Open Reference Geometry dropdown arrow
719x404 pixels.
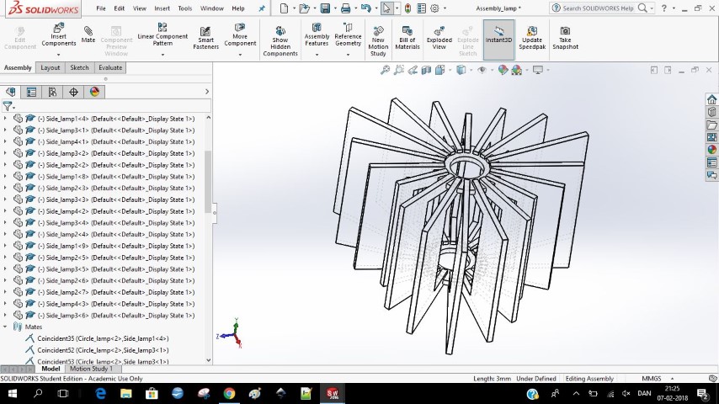348,55
